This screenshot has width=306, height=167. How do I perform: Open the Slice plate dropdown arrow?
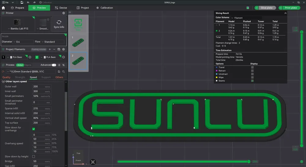click(x=256, y=8)
